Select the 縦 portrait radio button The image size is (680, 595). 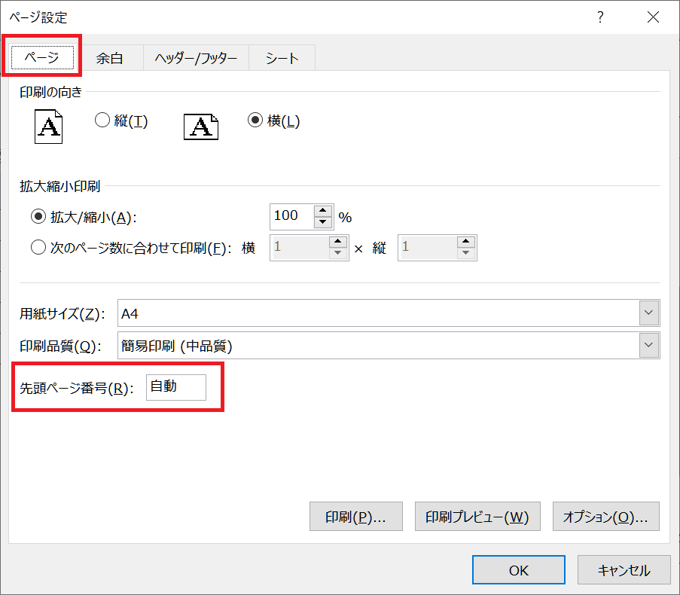(103, 121)
